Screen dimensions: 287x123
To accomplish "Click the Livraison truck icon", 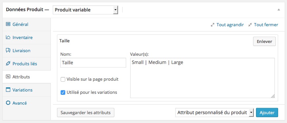I will 8,51.
